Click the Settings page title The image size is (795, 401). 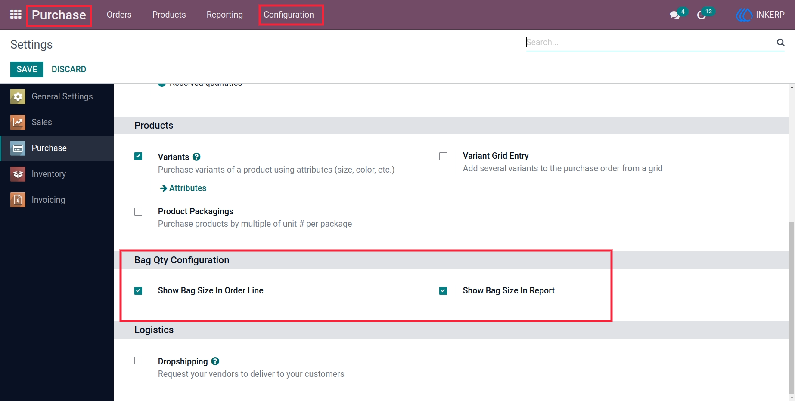31,45
